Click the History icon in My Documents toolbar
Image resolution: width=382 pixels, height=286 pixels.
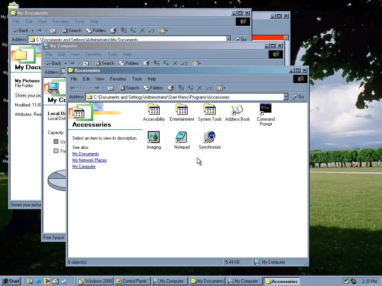point(113,31)
